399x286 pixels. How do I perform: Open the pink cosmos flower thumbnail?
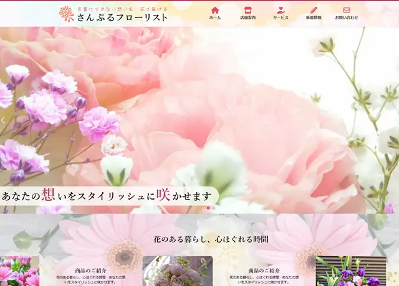tap(19, 271)
